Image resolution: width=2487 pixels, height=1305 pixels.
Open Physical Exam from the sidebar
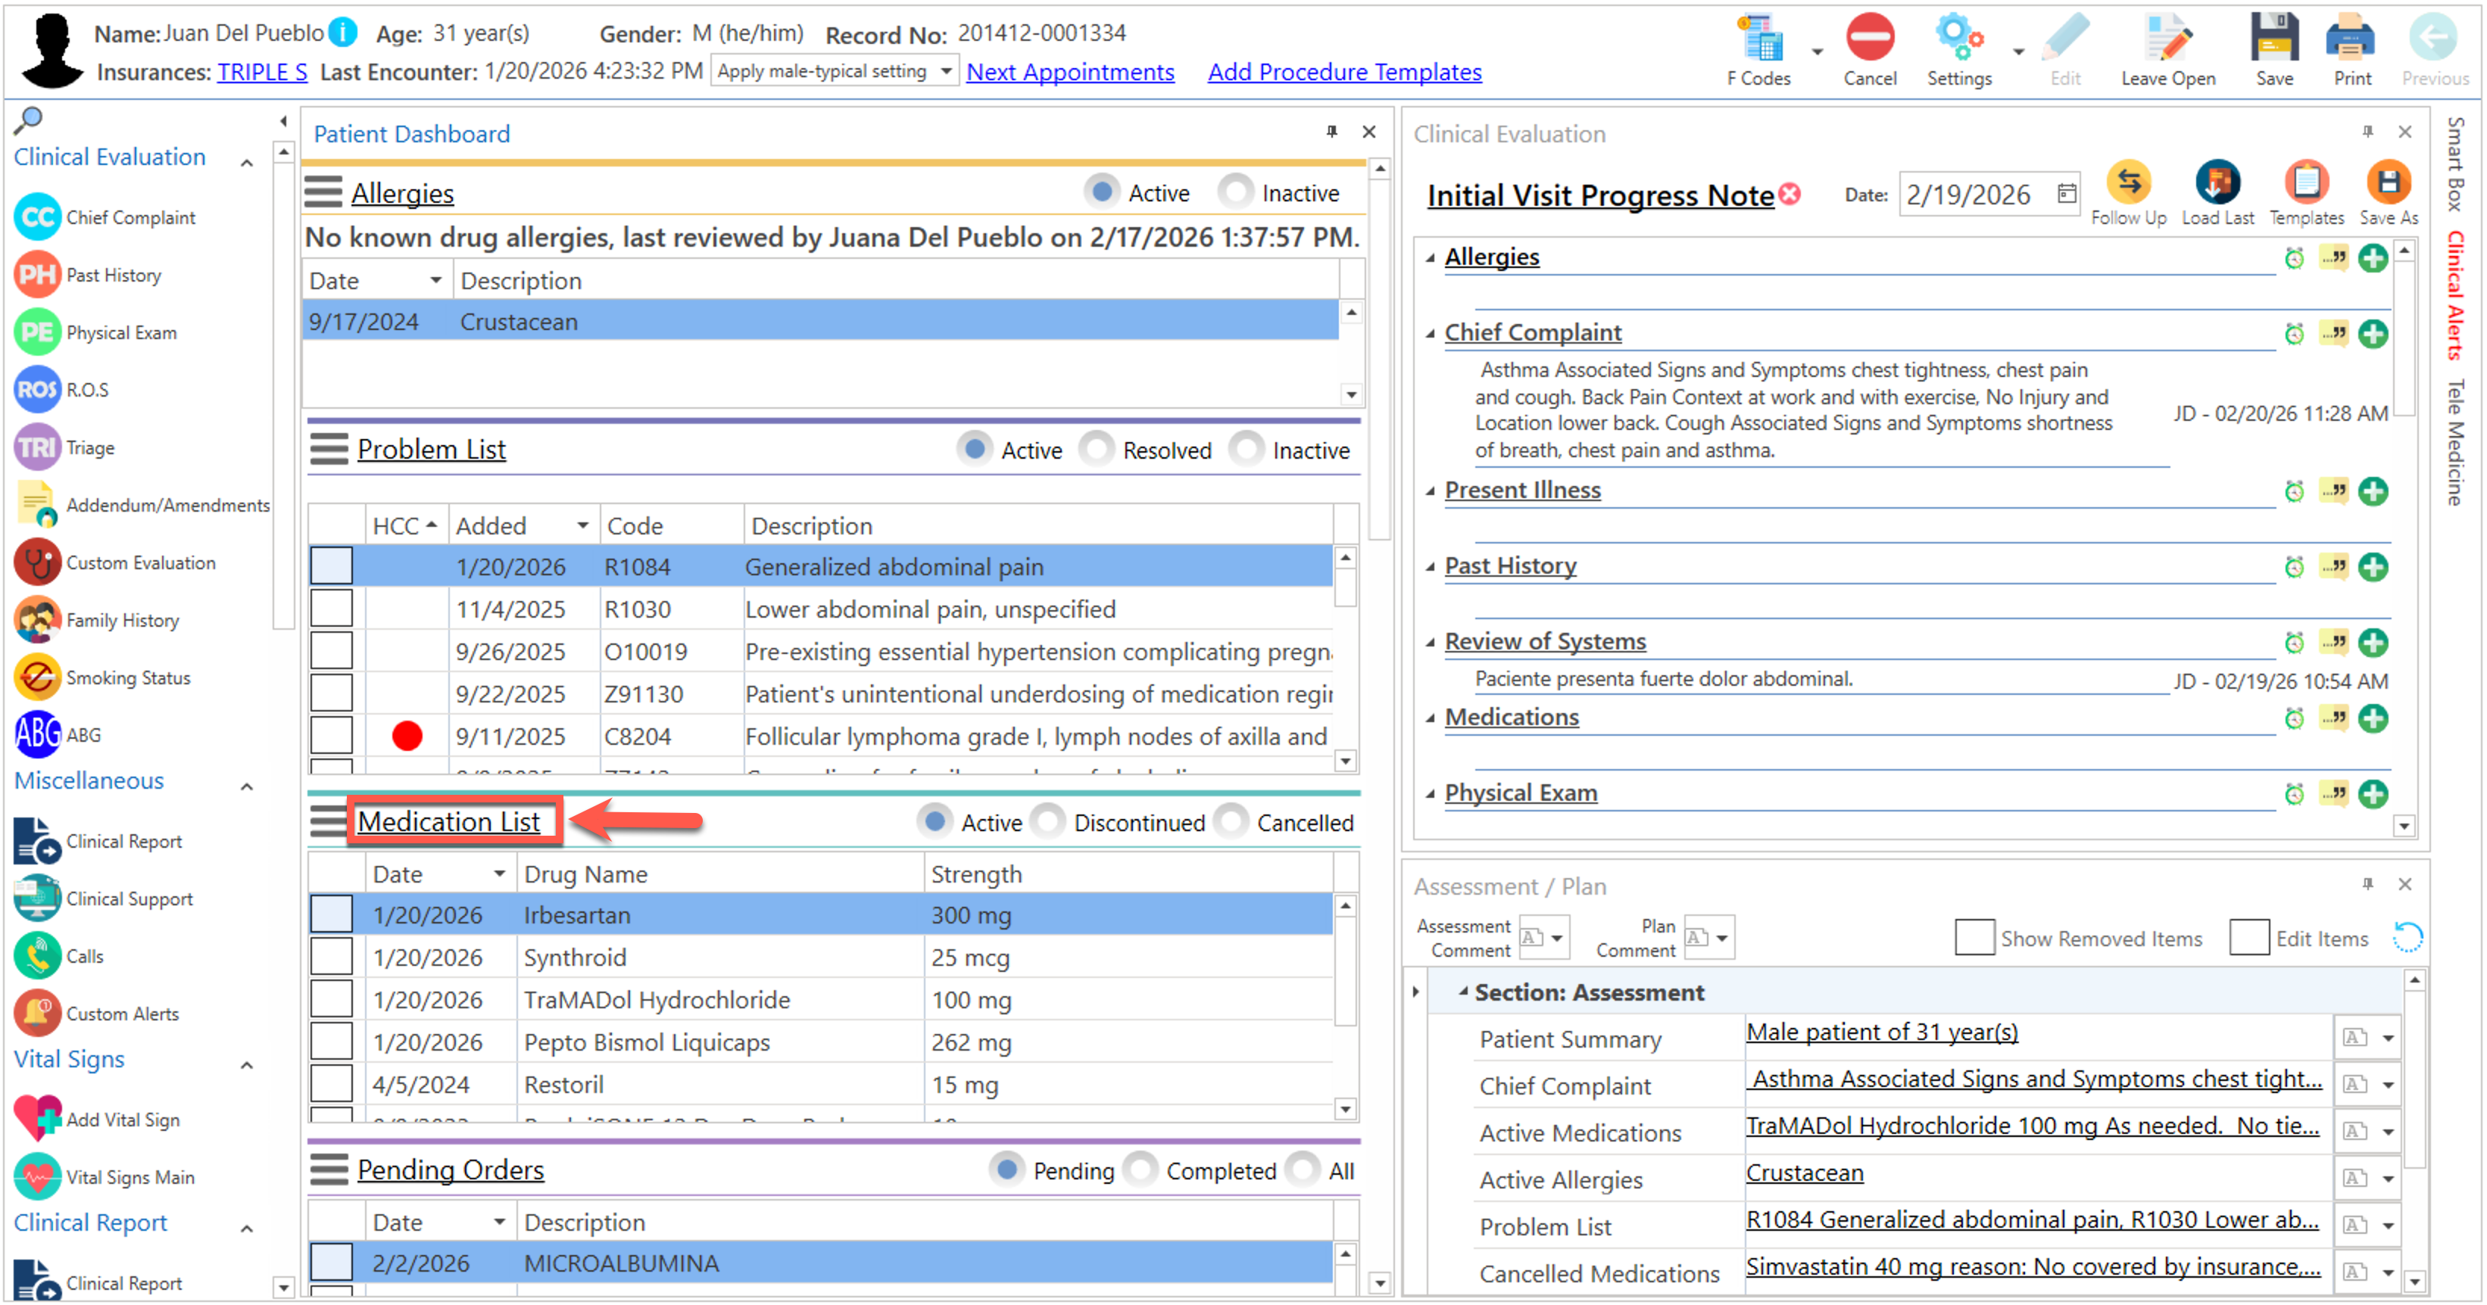[x=120, y=332]
